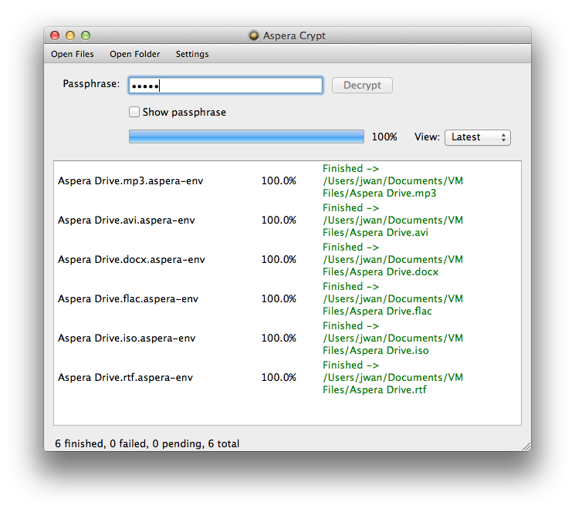This screenshot has height=512, width=575.
Task: Click the status summary text at bottom
Action: (x=147, y=443)
